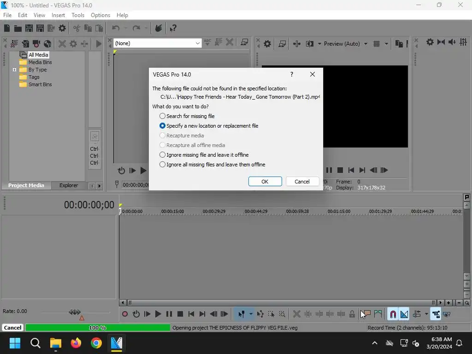Screen dimensions: 472x354
Task: Choose 'Ignore all missing files and leave them offline'
Action: 212,165
